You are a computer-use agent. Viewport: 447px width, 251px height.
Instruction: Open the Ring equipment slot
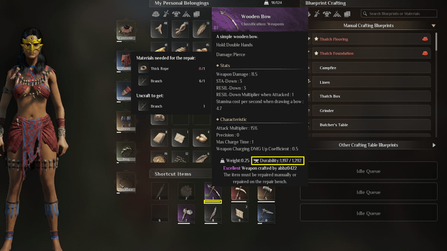126,152
